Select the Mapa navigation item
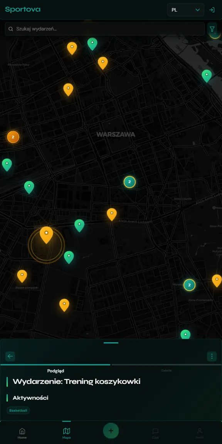The width and height of the screenshot is (222, 444). point(67,433)
